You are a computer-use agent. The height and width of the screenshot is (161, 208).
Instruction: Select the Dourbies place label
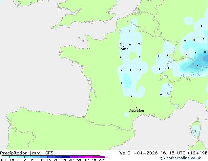[136, 111]
